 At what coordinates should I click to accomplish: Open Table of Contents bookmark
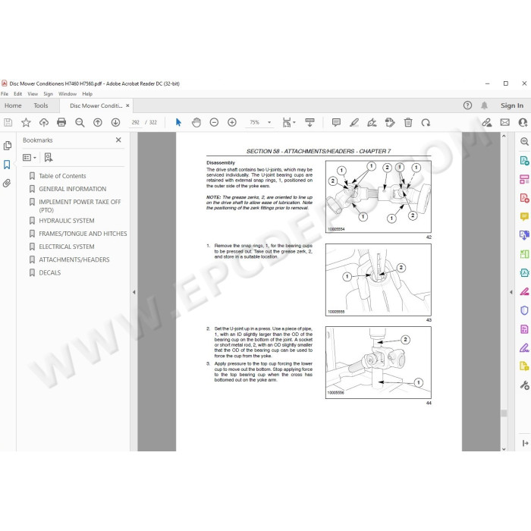[x=62, y=176]
